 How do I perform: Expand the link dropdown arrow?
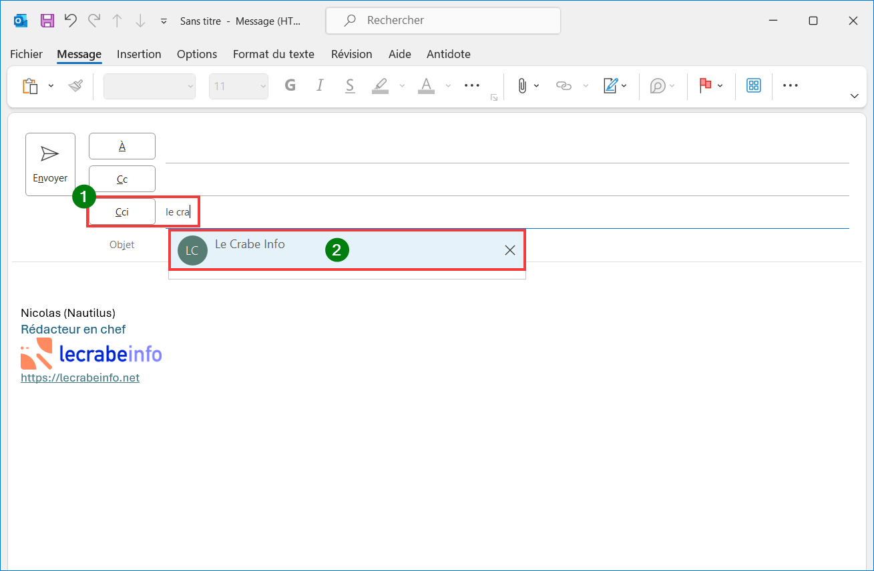point(586,86)
